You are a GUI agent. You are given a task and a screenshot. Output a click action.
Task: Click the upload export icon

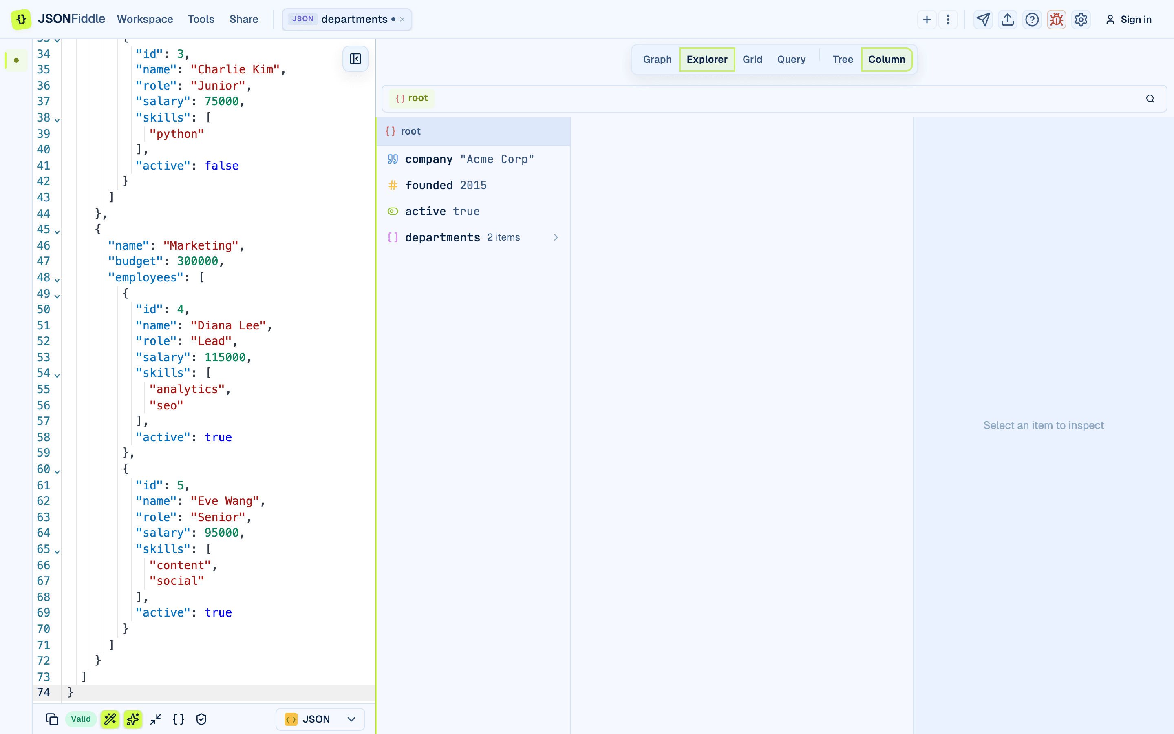coord(1008,20)
